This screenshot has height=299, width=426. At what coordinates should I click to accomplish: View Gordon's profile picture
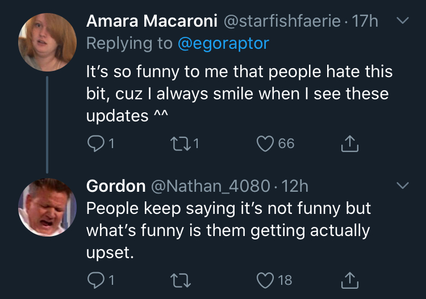pyautogui.click(x=47, y=207)
